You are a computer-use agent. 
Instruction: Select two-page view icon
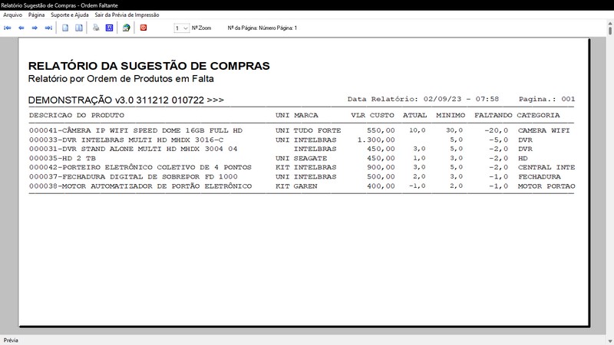pyautogui.click(x=79, y=28)
